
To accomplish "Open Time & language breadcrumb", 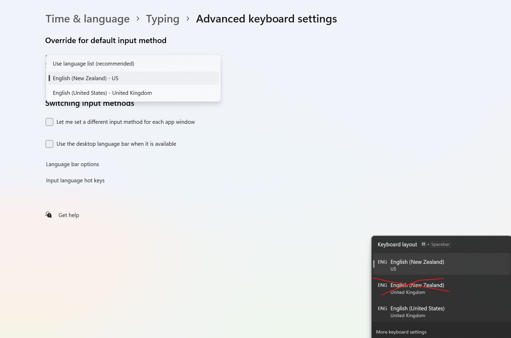I will (x=88, y=19).
